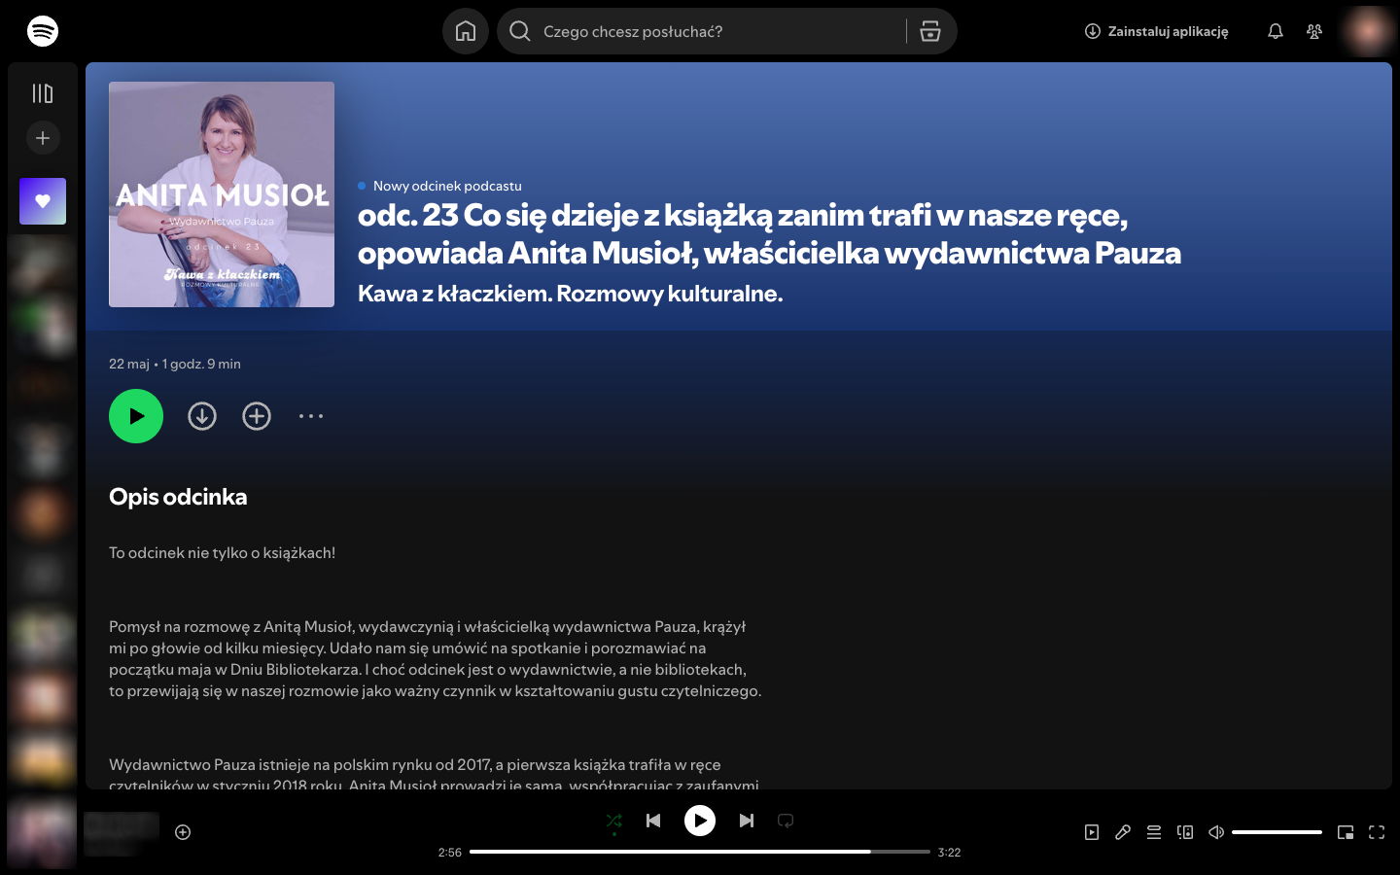Viewport: 1400px width, 875px height.
Task: Download the episode
Action: click(202, 416)
